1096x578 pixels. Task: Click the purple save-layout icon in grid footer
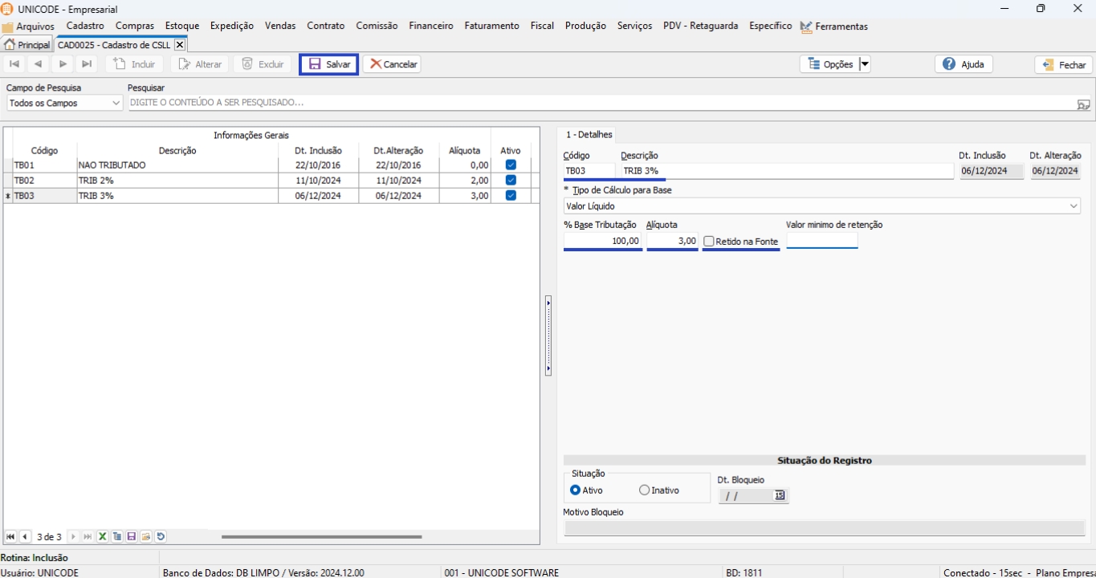tap(132, 537)
